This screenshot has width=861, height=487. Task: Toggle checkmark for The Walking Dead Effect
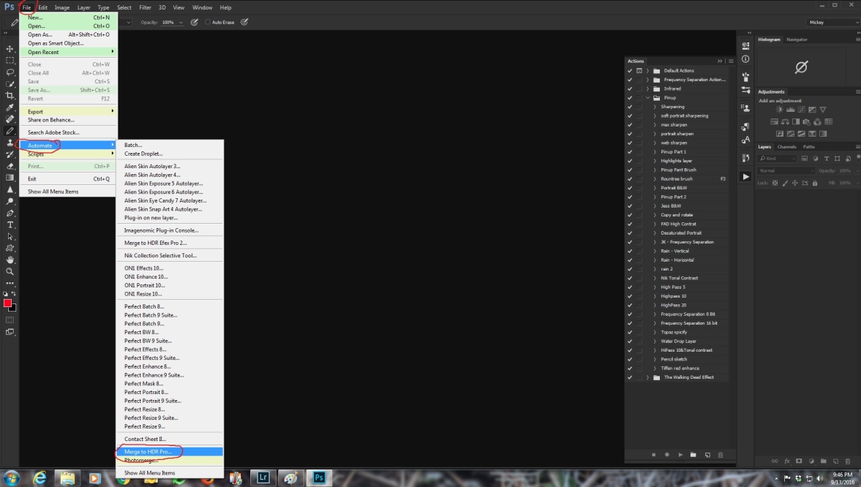630,377
